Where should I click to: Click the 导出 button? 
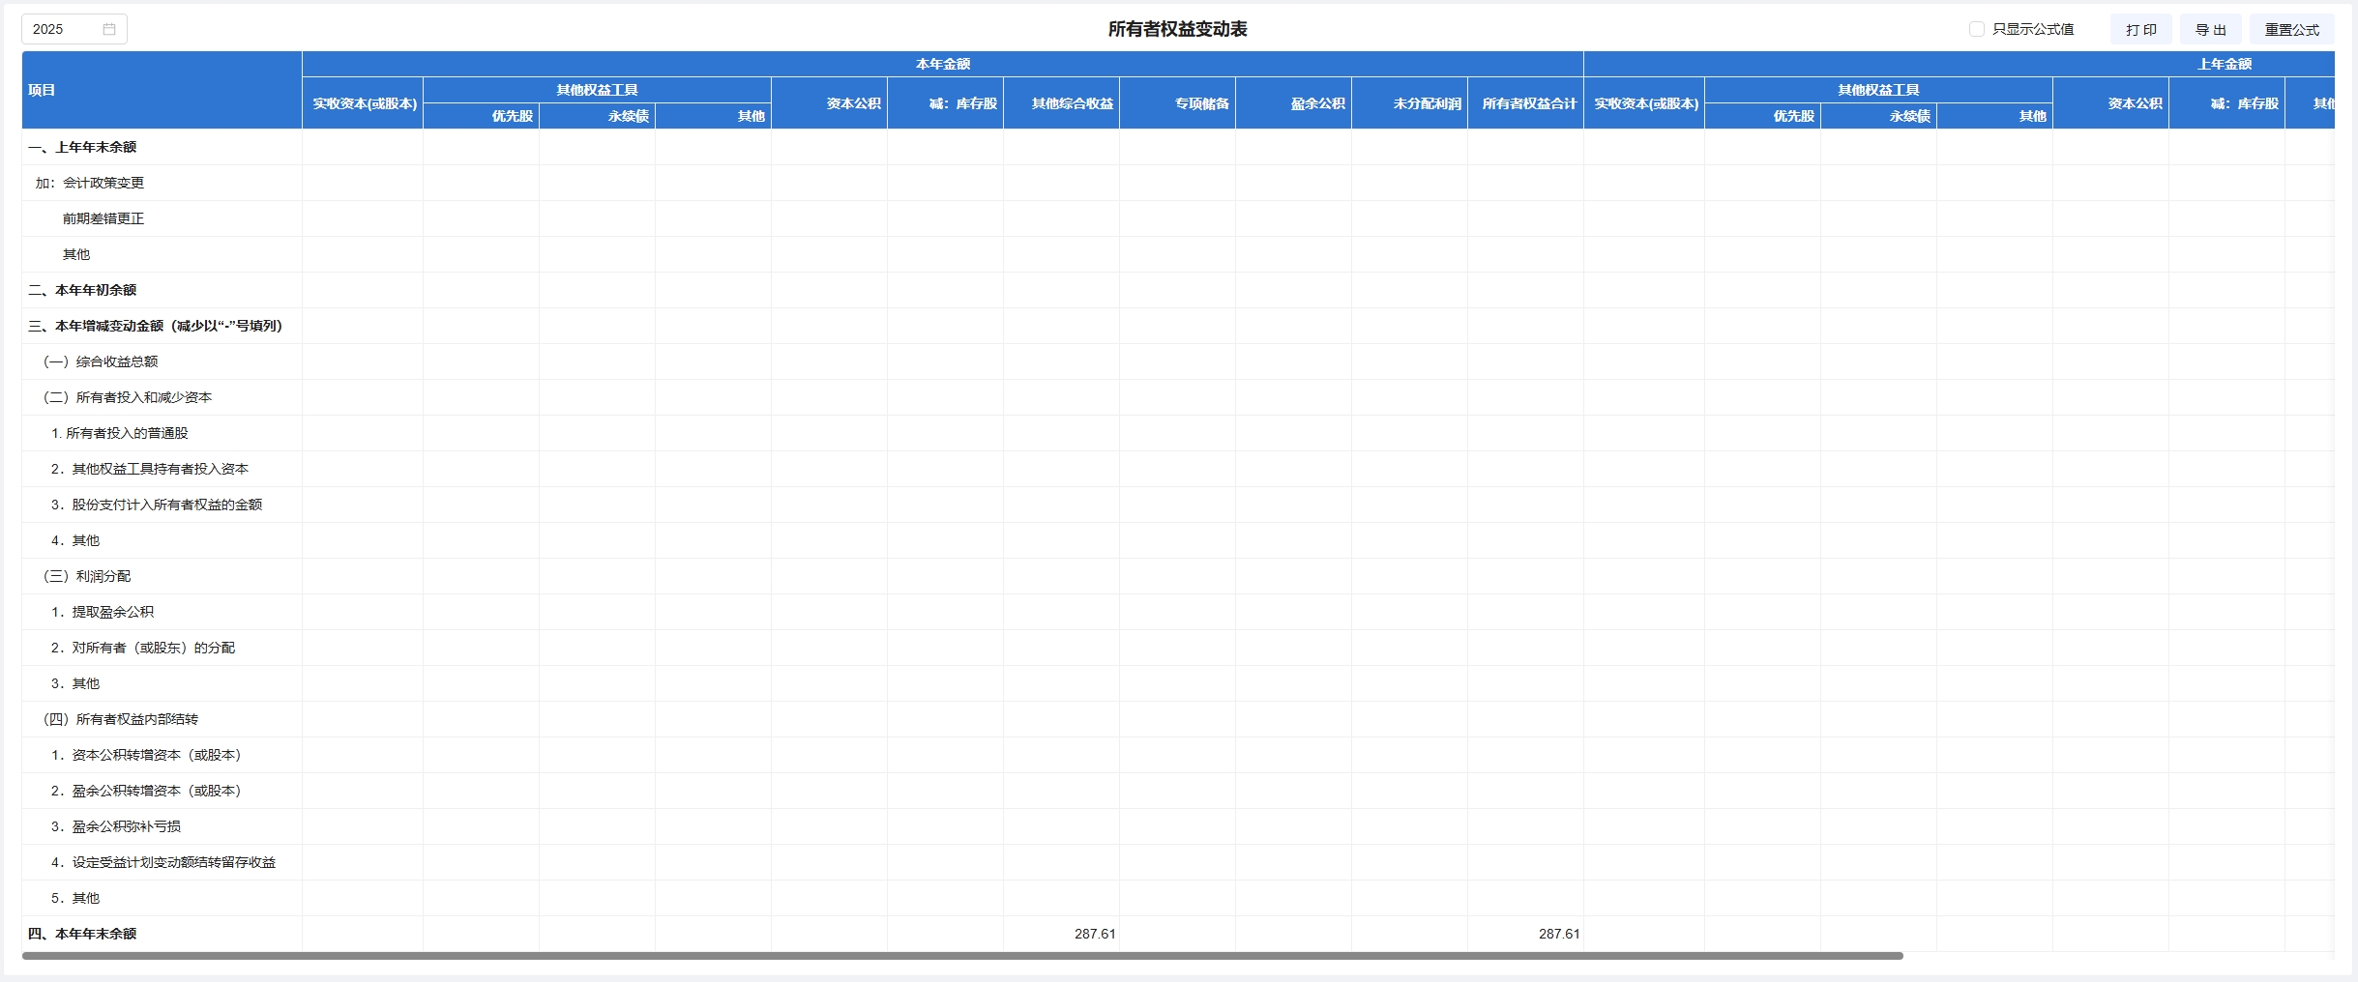click(x=2210, y=29)
